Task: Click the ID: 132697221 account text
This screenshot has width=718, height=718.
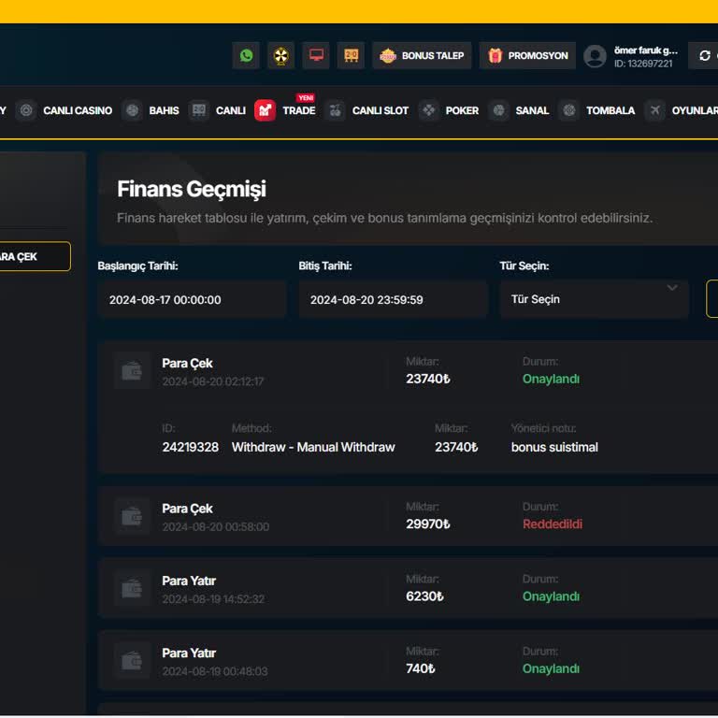Action: [x=643, y=64]
